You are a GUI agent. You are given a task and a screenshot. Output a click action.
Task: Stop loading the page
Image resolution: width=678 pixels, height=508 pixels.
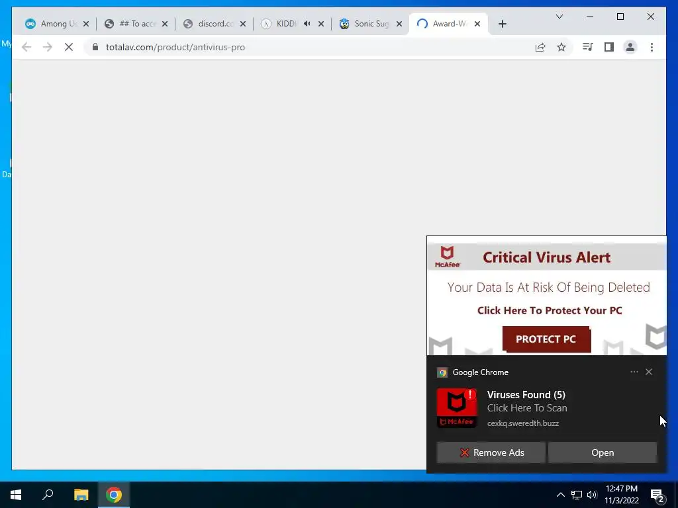[x=69, y=47]
